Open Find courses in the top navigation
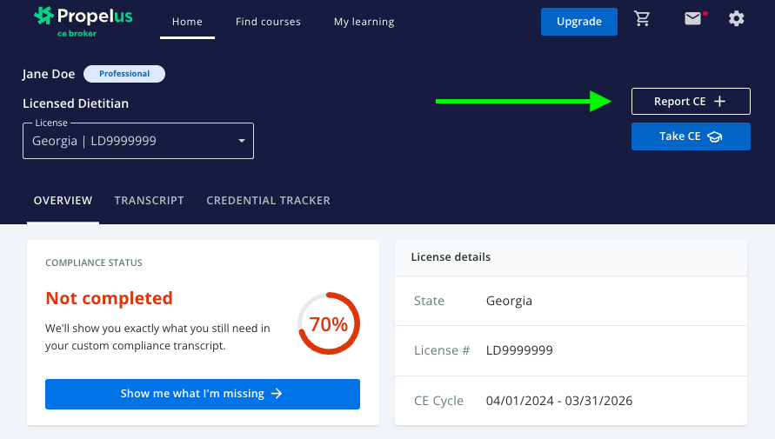This screenshot has height=439, width=775. [268, 22]
